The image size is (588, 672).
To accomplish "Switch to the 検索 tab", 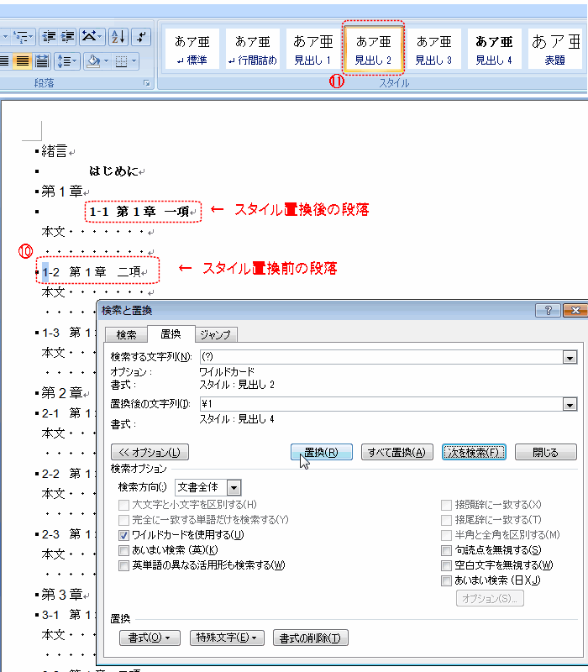I will [x=126, y=334].
